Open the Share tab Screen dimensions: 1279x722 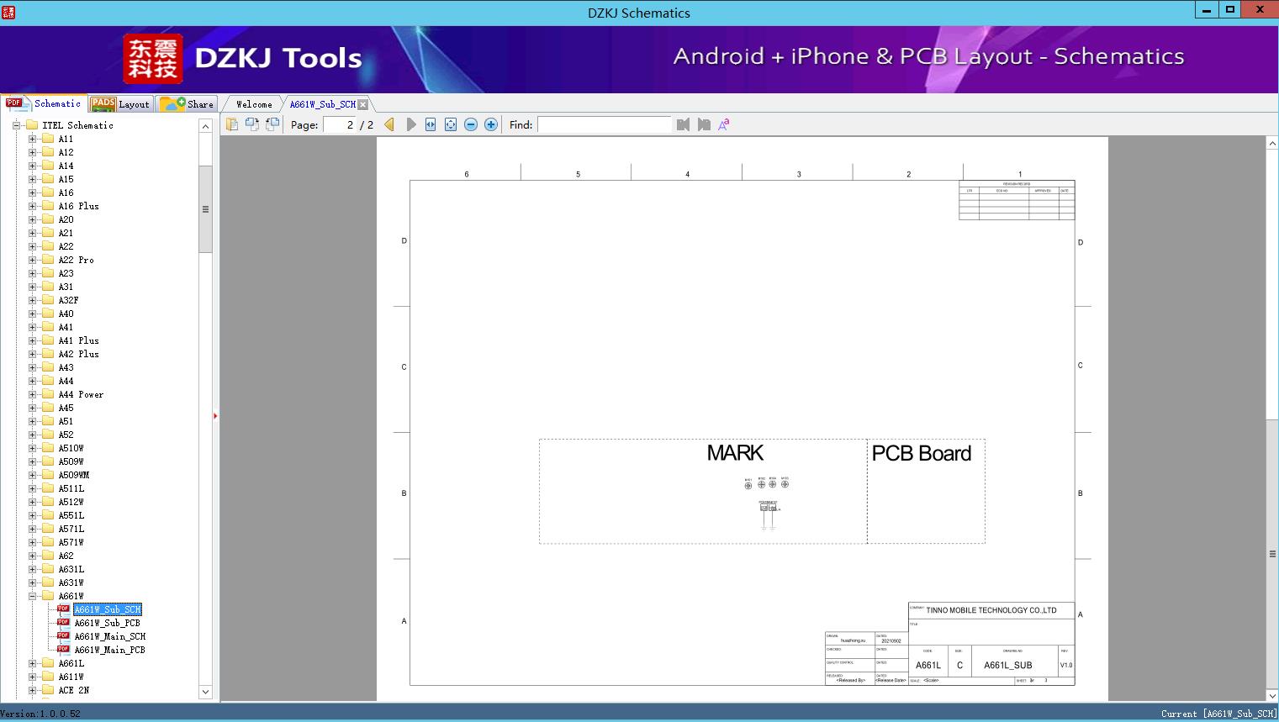[x=187, y=104]
